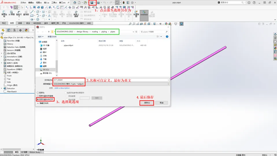
Task: Open the FeatureManager design tree tab icon
Action: click(3, 30)
